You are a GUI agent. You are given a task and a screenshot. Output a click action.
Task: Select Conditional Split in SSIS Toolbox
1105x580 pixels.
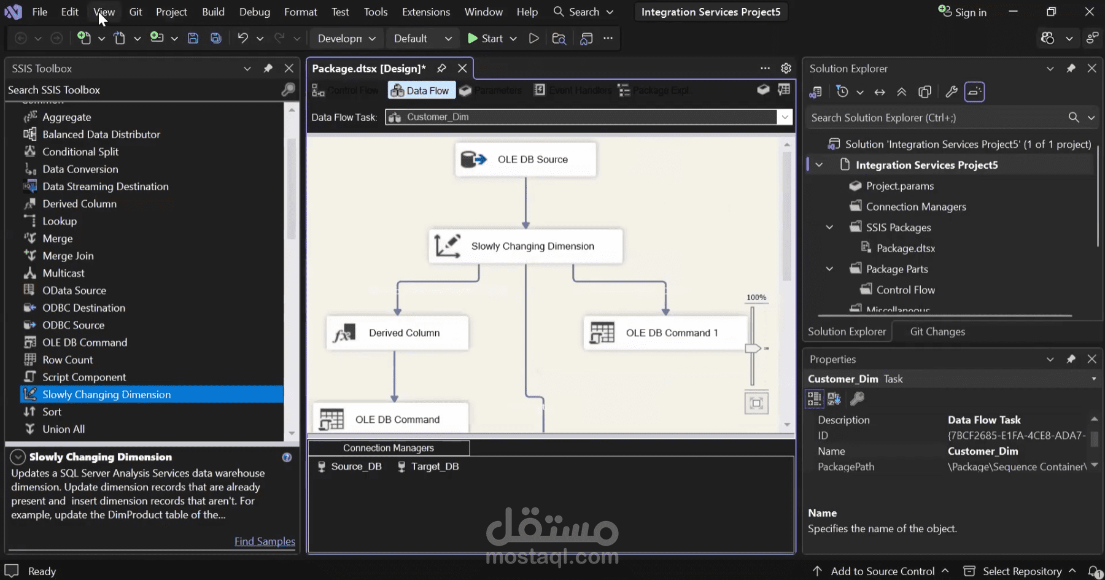point(80,152)
